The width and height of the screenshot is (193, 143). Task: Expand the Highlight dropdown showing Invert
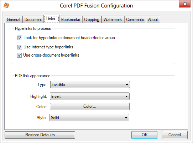(x=90, y=96)
